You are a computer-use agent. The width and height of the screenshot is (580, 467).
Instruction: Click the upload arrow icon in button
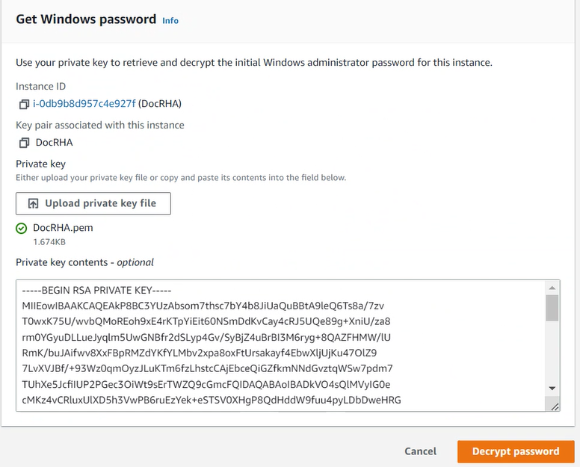point(34,203)
